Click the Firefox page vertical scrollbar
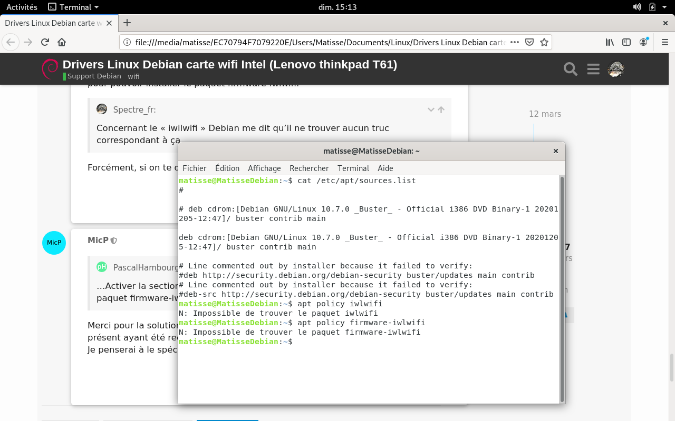Screen dimensions: 675x421 [x=672, y=368]
